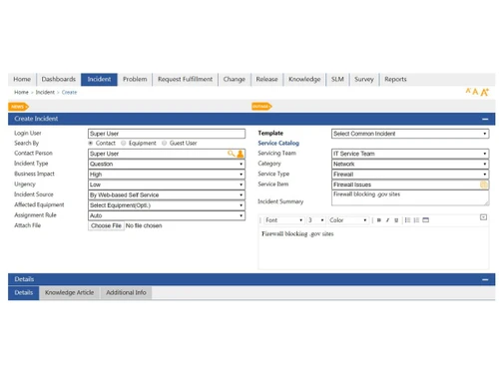Switch to the Additional Info tab
499x374 pixels.
point(126,293)
